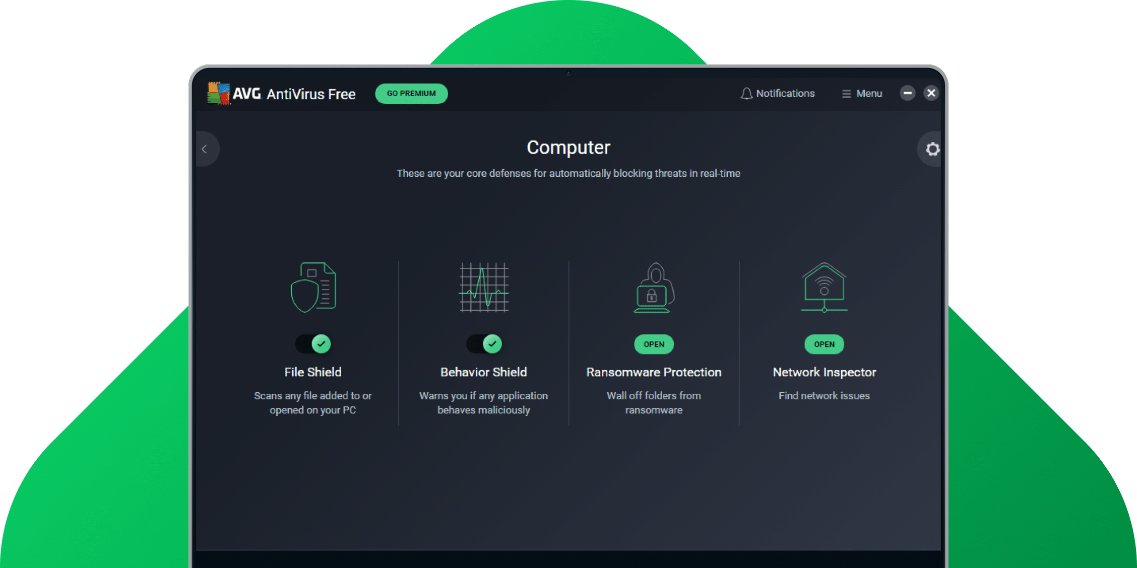This screenshot has width=1137, height=568.
Task: Click the Ransomware Protection hacker icon
Action: (654, 288)
